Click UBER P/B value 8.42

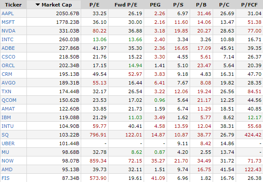coord(206,144)
